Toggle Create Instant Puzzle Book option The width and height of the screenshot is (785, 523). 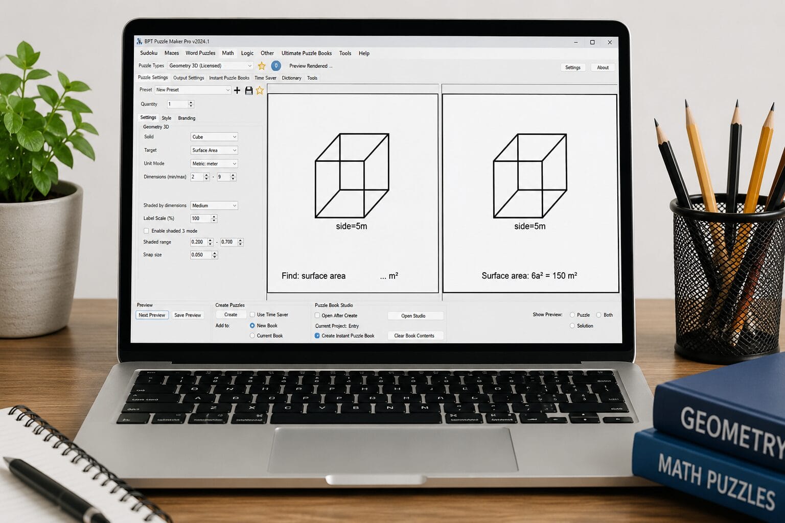[317, 336]
